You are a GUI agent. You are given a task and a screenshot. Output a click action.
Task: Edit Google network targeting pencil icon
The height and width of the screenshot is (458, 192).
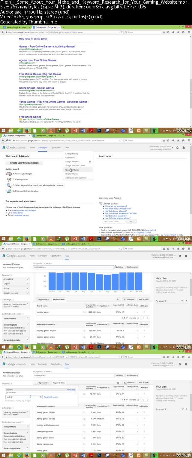[x=28, y=288]
